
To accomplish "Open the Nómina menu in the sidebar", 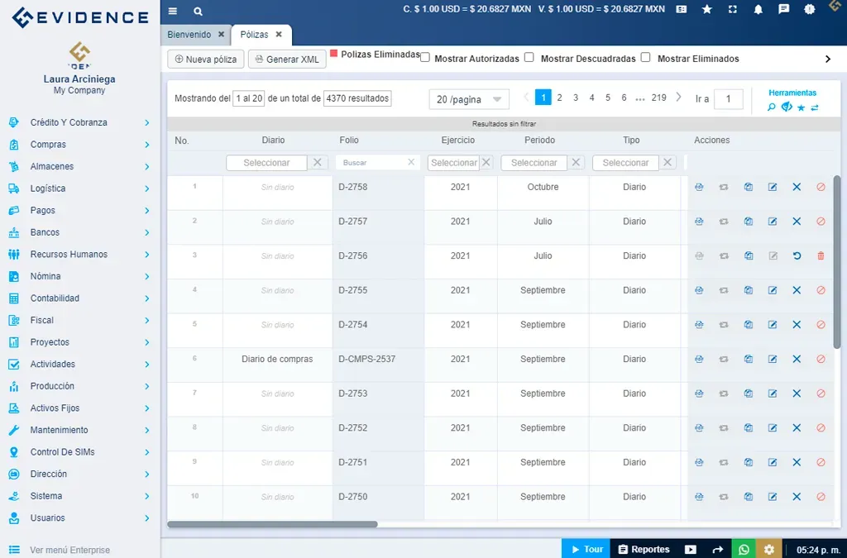I will click(x=80, y=276).
